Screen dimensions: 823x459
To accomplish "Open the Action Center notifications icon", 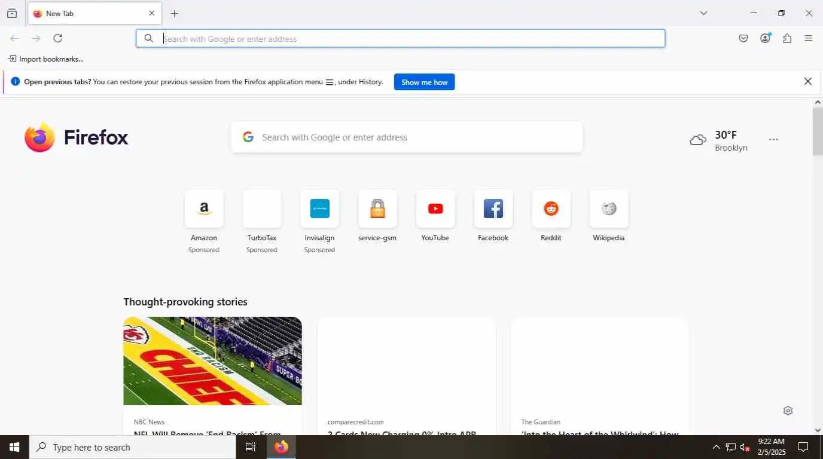I will pyautogui.click(x=803, y=447).
